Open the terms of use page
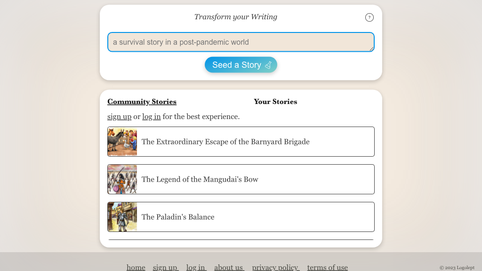The image size is (482, 271). coord(327,267)
